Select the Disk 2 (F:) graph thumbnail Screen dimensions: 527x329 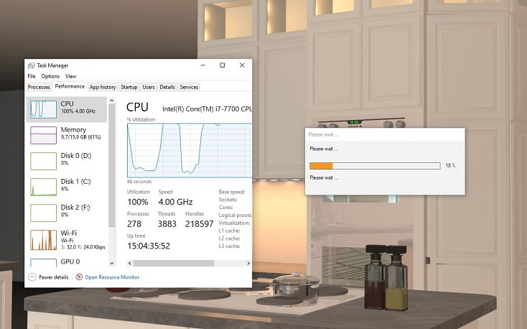(43, 213)
